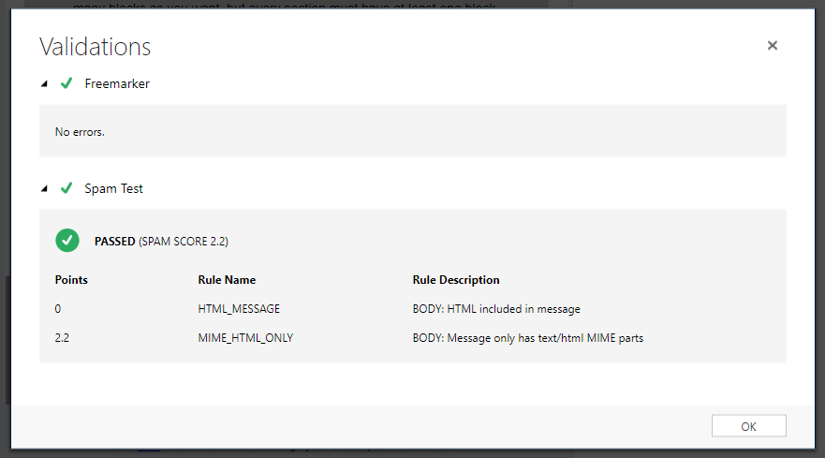Click the green circle PASSED status icon
The height and width of the screenshot is (458, 825).
tap(67, 241)
